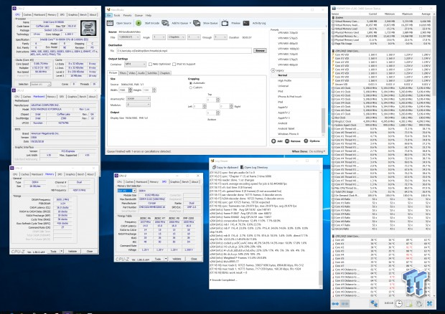Open the Container MP4 dropdown

click(135, 65)
